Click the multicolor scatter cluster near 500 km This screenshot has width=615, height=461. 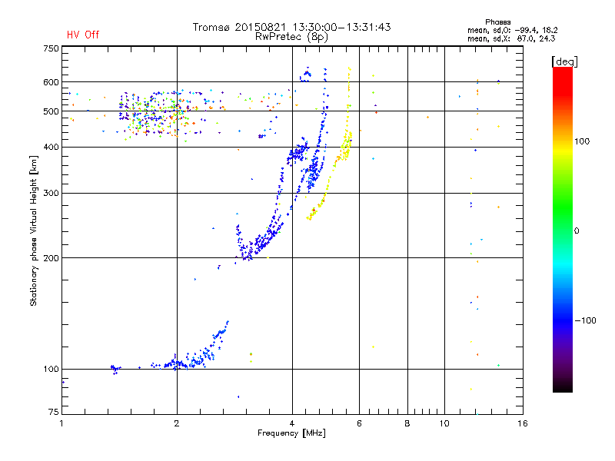(157, 114)
